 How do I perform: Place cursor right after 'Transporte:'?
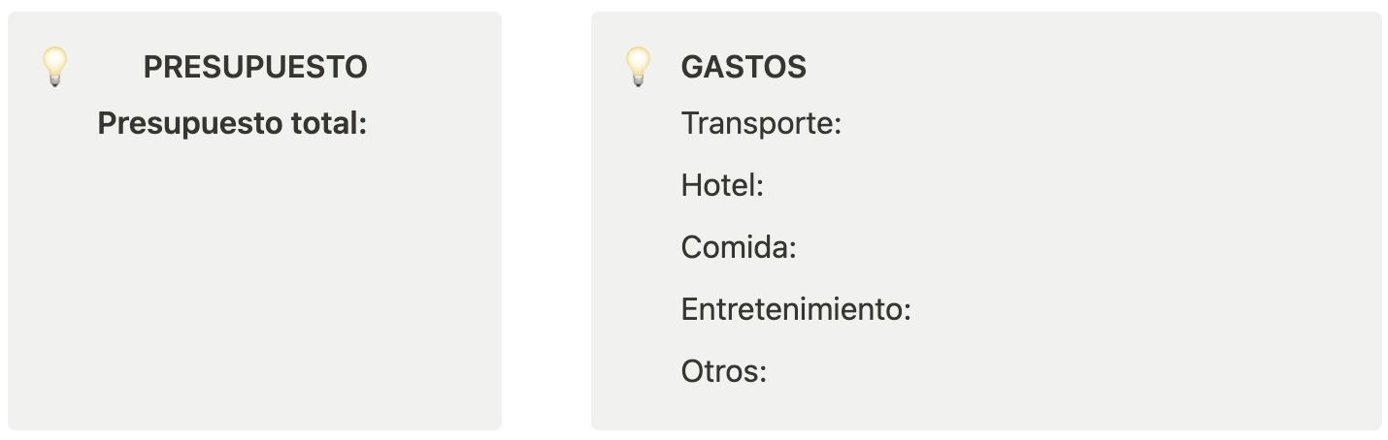click(x=843, y=124)
